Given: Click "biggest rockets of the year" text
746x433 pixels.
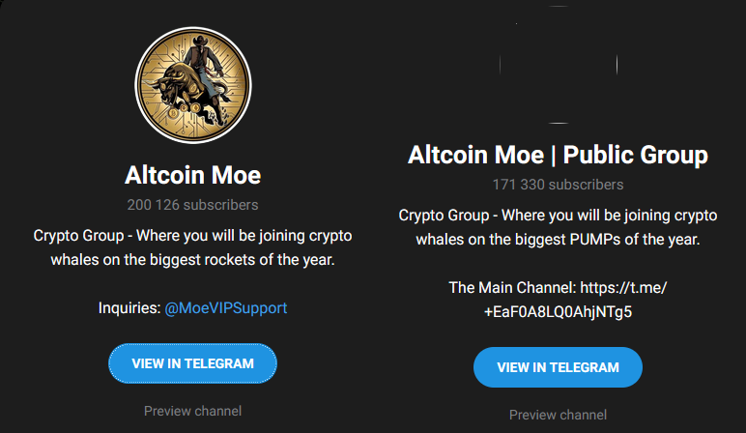Looking at the screenshot, I should coord(256,260).
